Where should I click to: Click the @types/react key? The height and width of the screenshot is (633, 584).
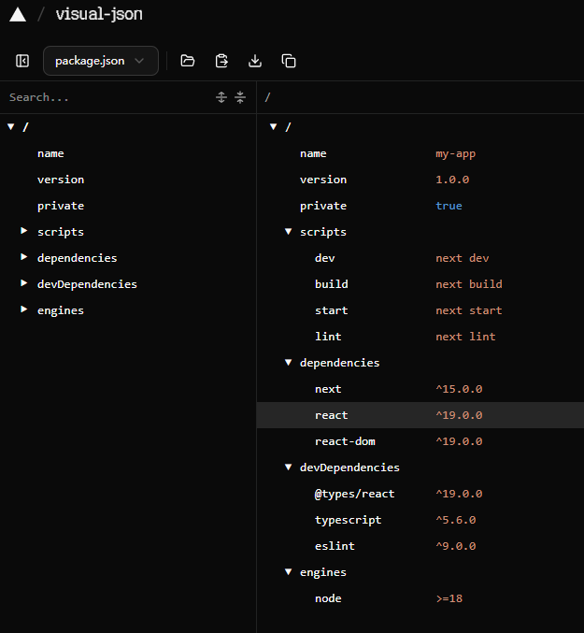click(354, 494)
